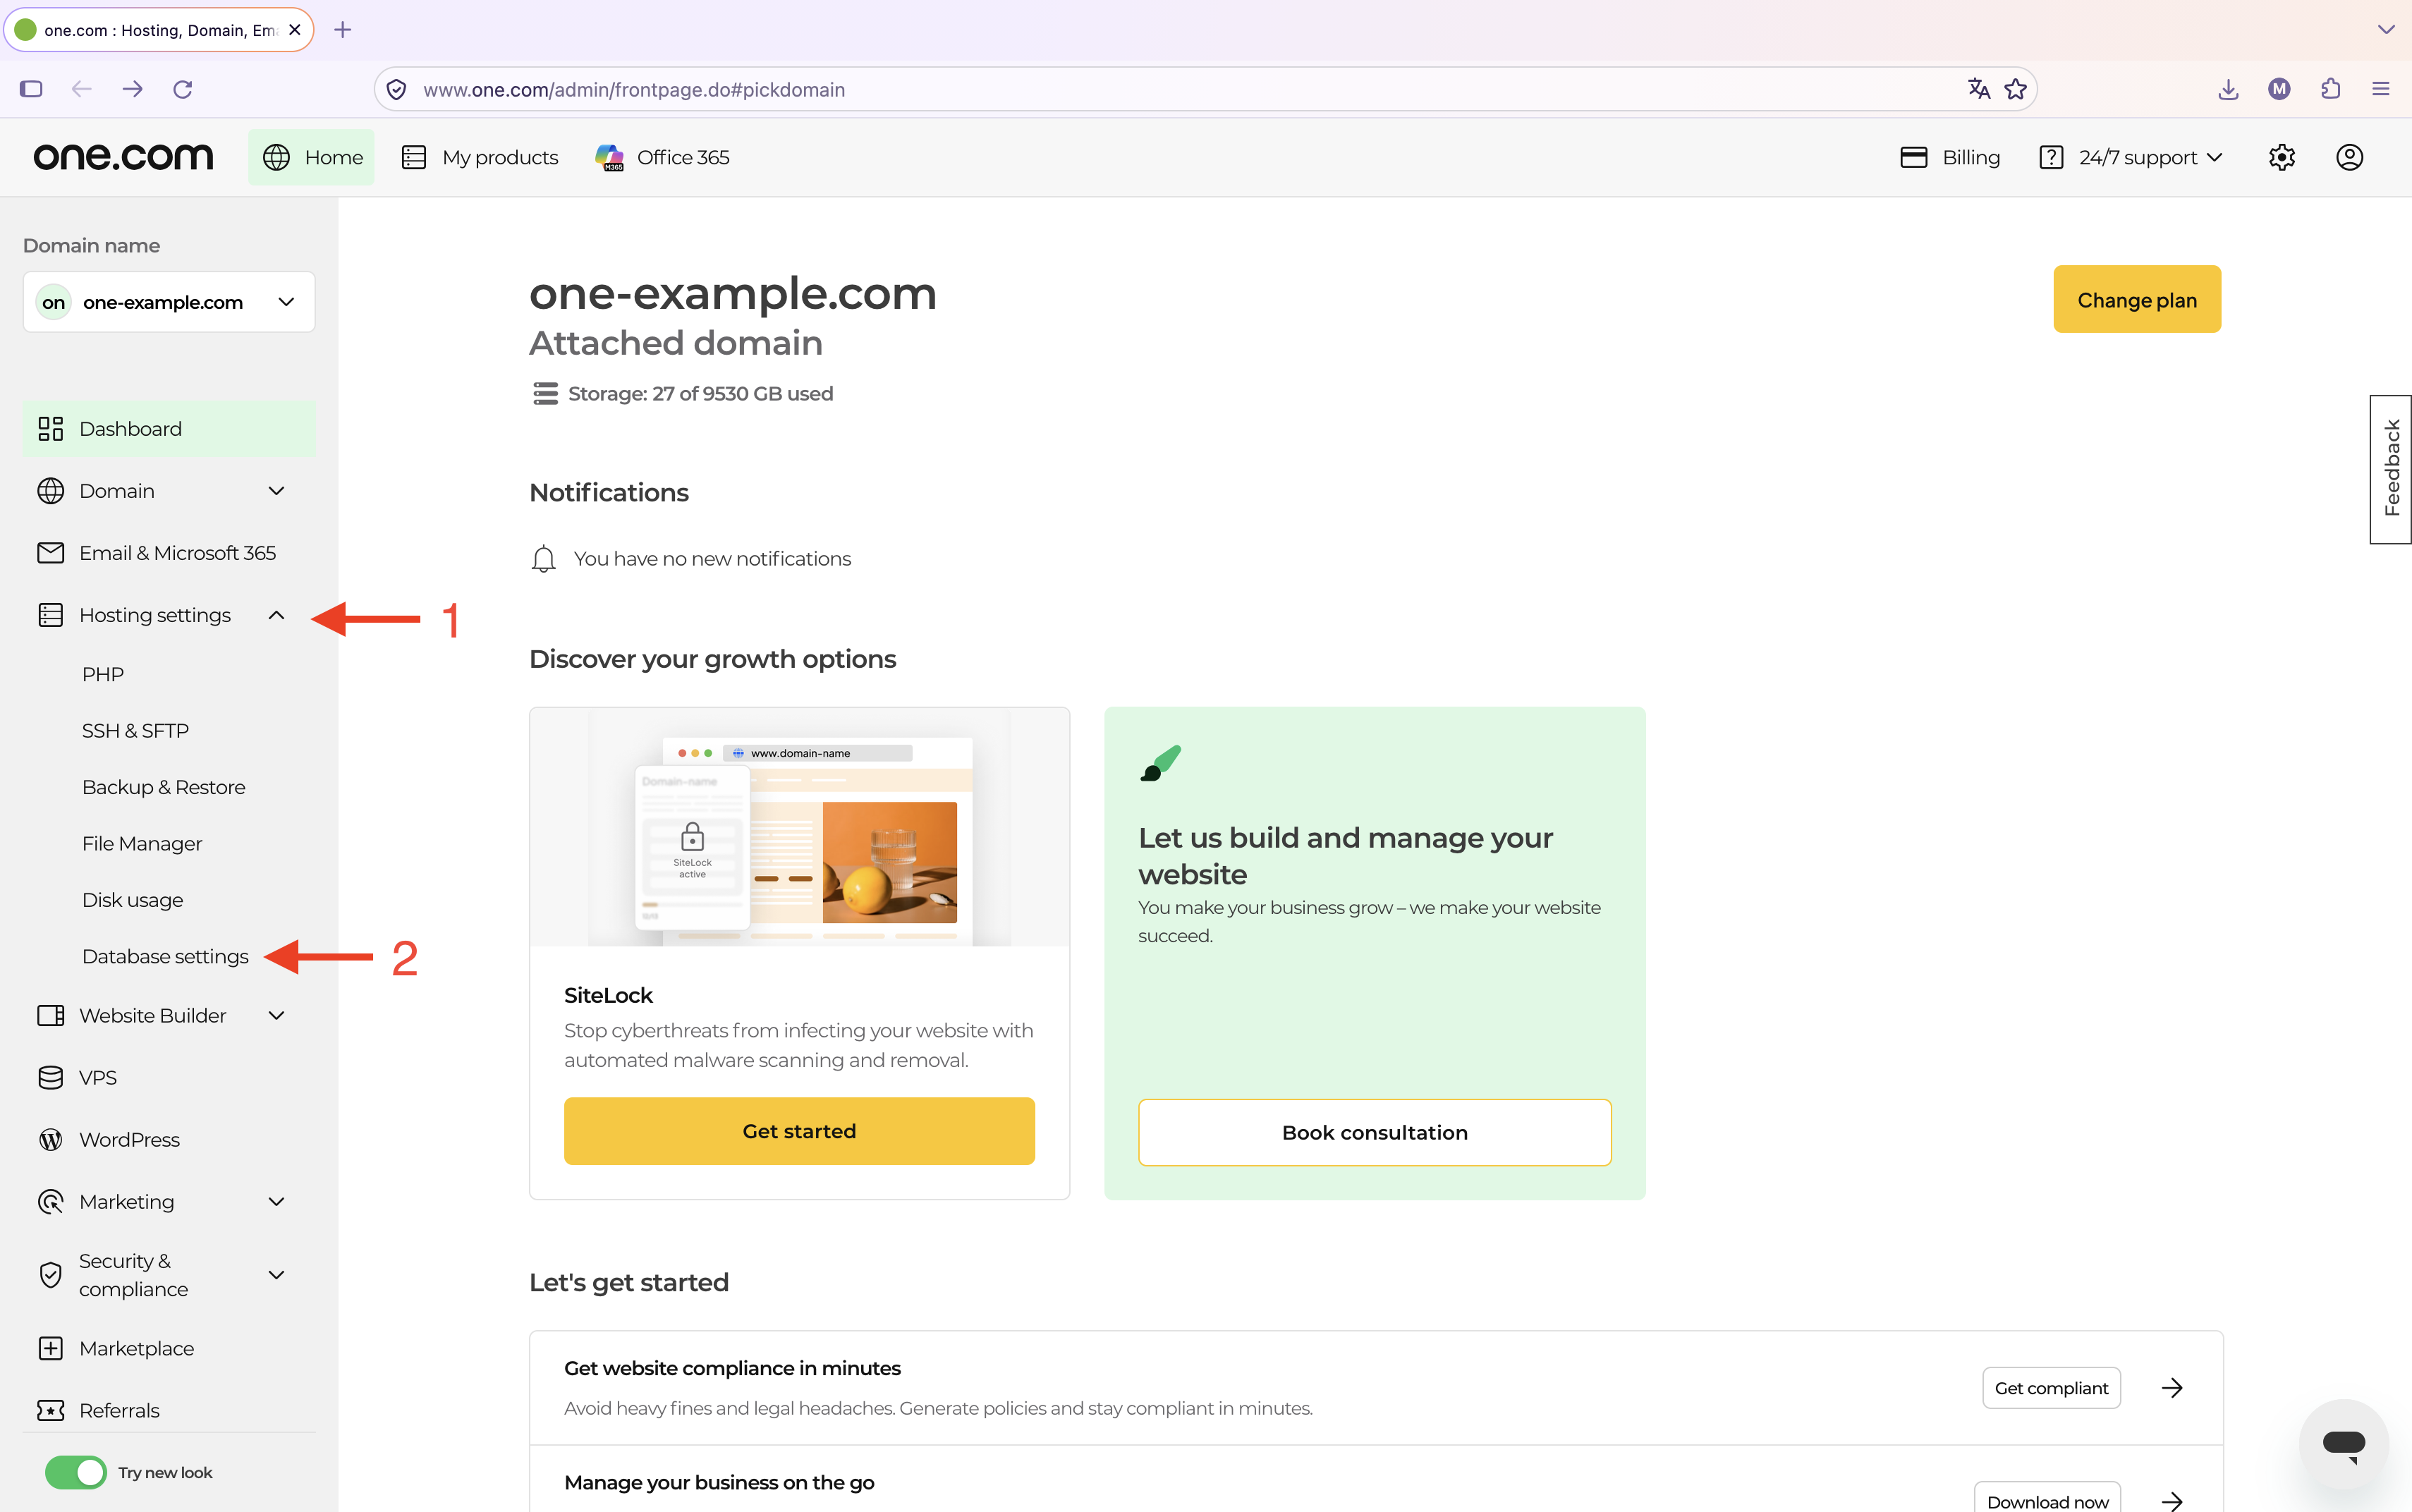Image resolution: width=2412 pixels, height=1512 pixels.
Task: Open browser downloads icon
Action: (x=2228, y=89)
